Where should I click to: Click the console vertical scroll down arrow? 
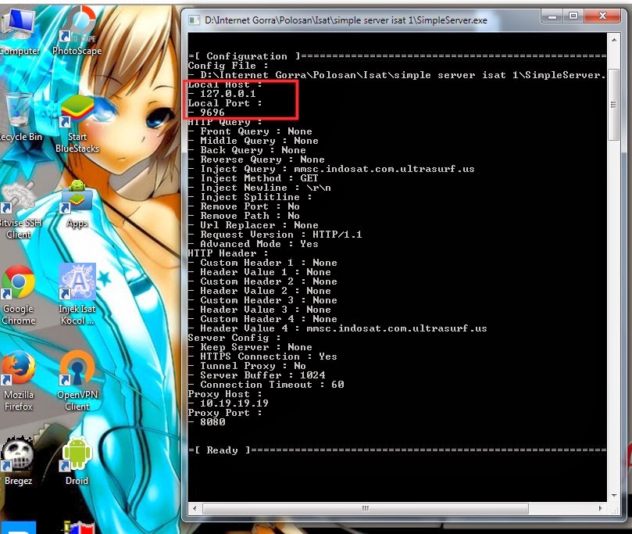(x=614, y=496)
